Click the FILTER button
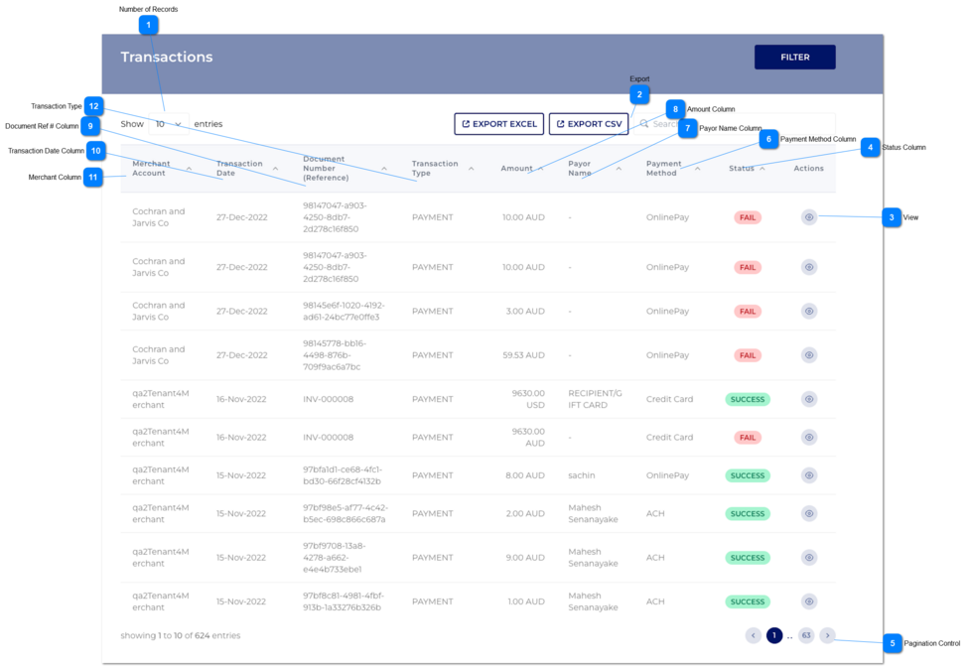 coord(794,57)
